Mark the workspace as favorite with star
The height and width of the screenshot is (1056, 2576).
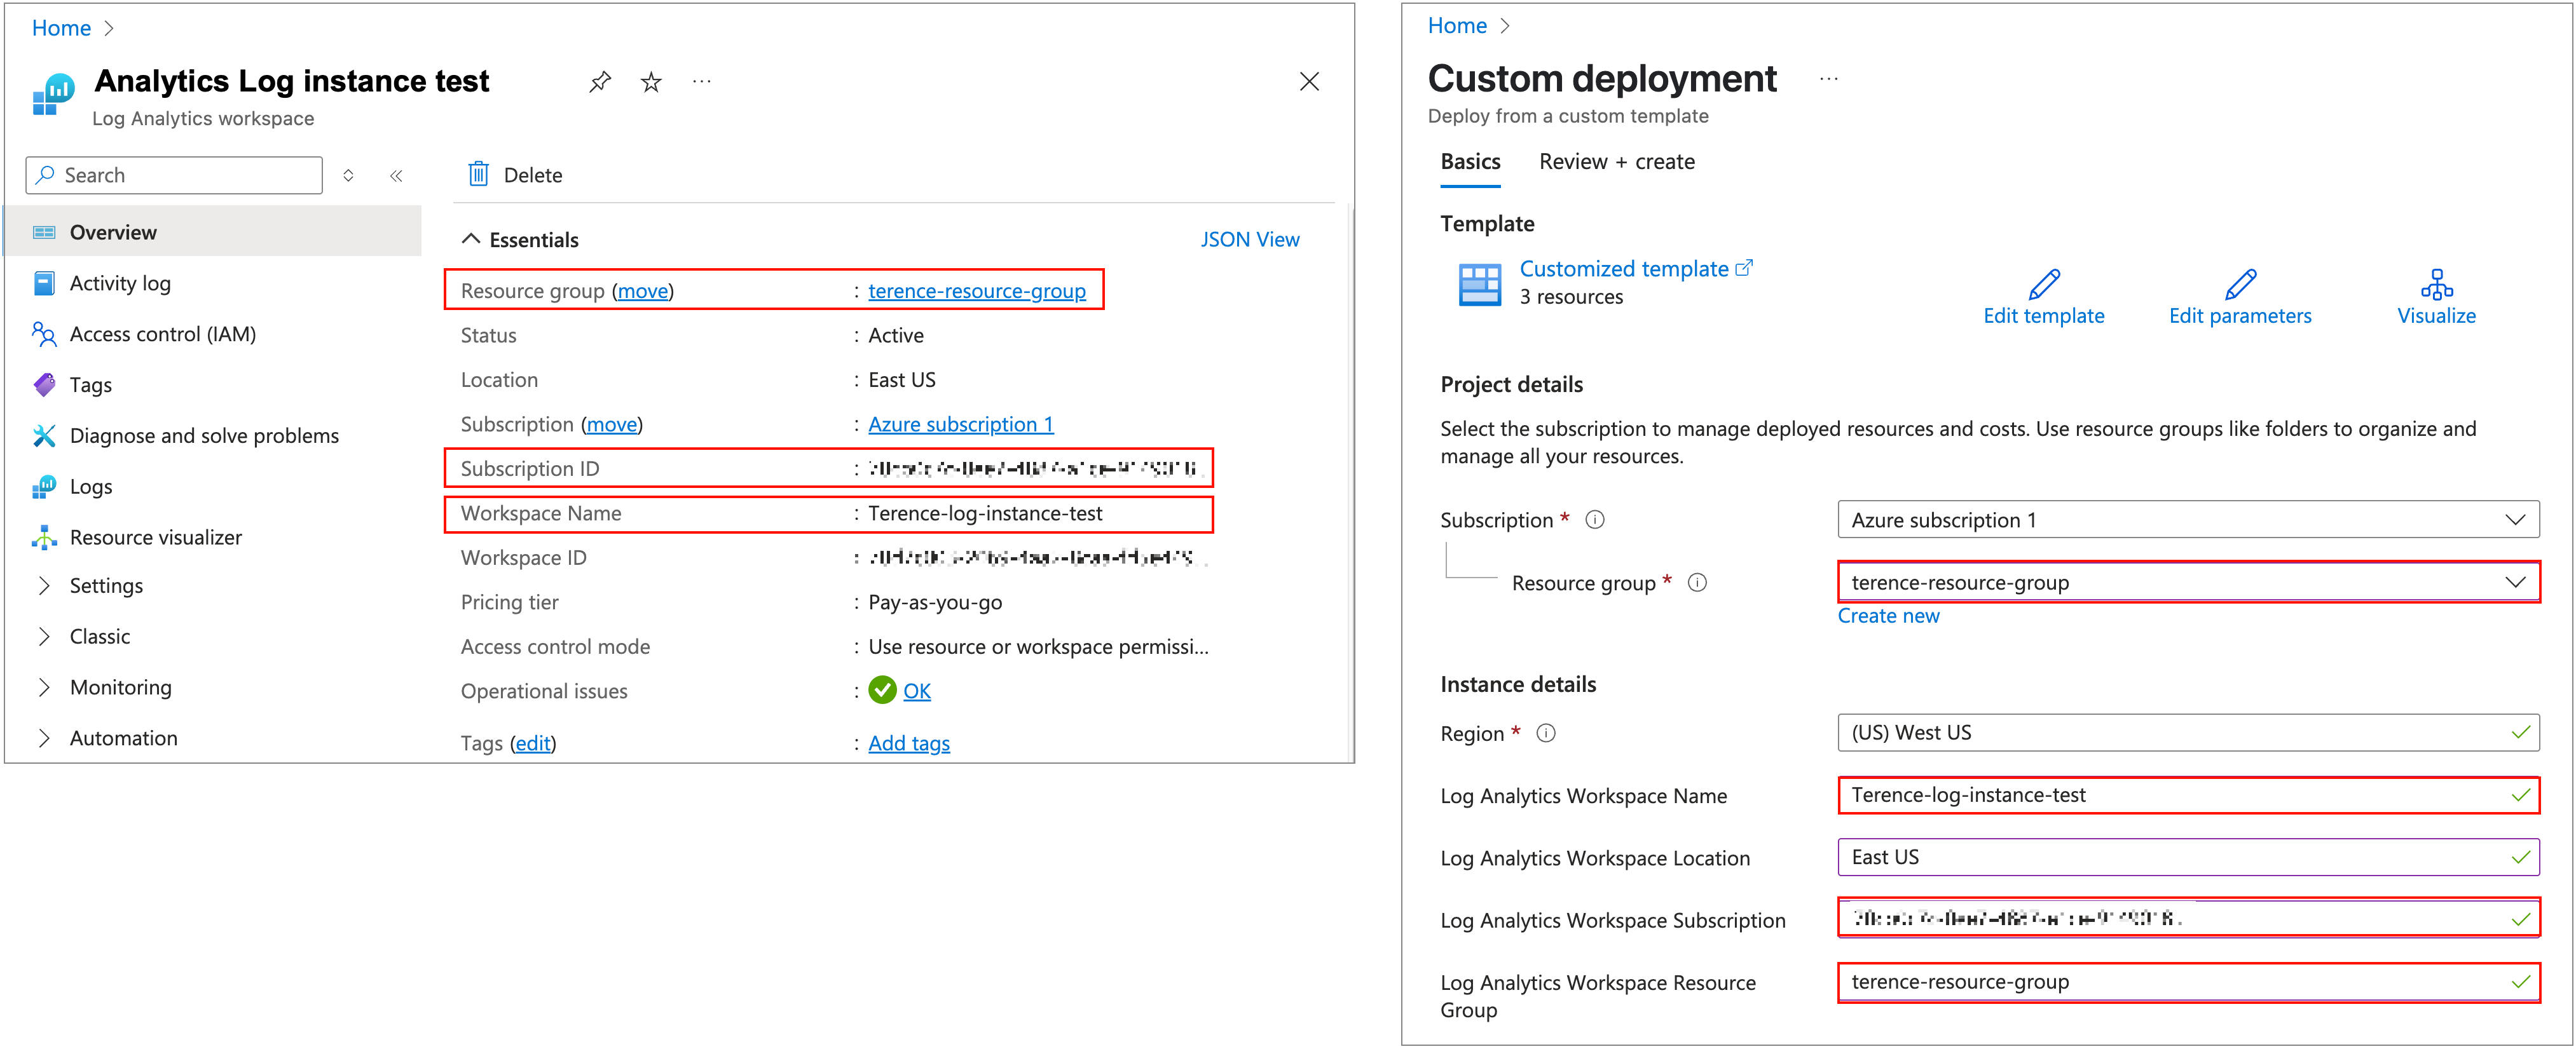651,82
